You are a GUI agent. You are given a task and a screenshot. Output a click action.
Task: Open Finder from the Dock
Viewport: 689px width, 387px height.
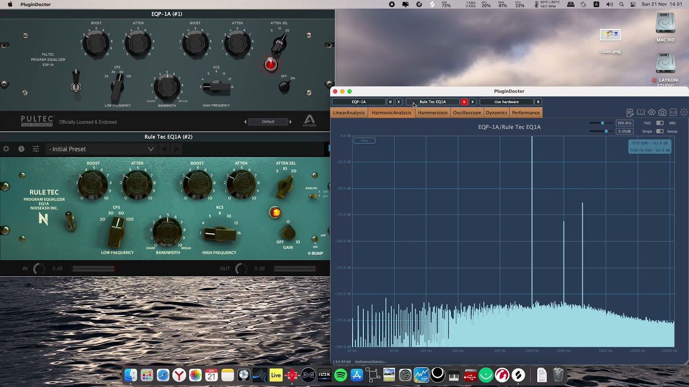tap(131, 375)
